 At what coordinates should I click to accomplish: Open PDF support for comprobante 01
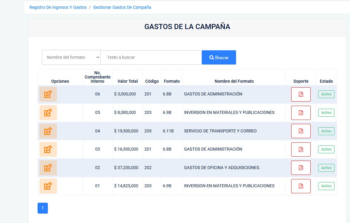pyautogui.click(x=301, y=186)
